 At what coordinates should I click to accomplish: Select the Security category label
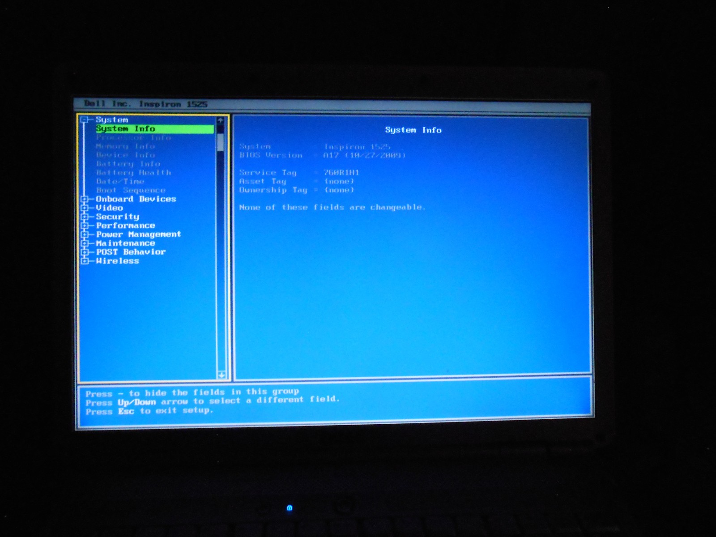click(118, 217)
